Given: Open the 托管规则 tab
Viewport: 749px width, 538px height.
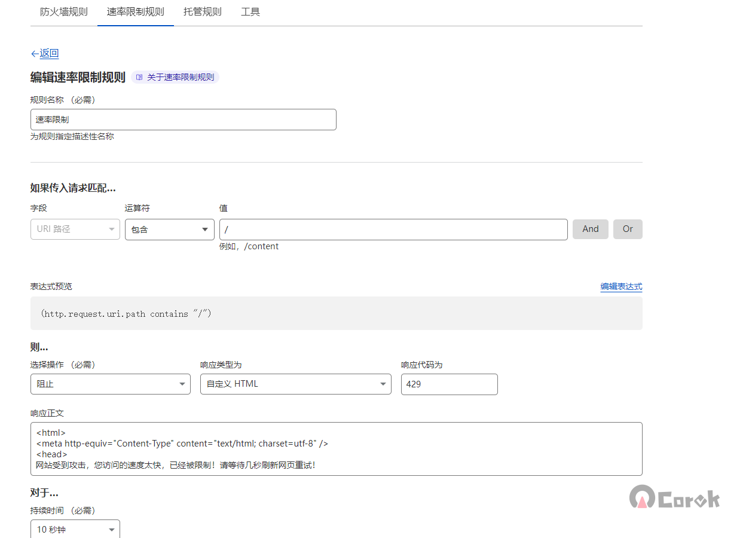Looking at the screenshot, I should [202, 12].
